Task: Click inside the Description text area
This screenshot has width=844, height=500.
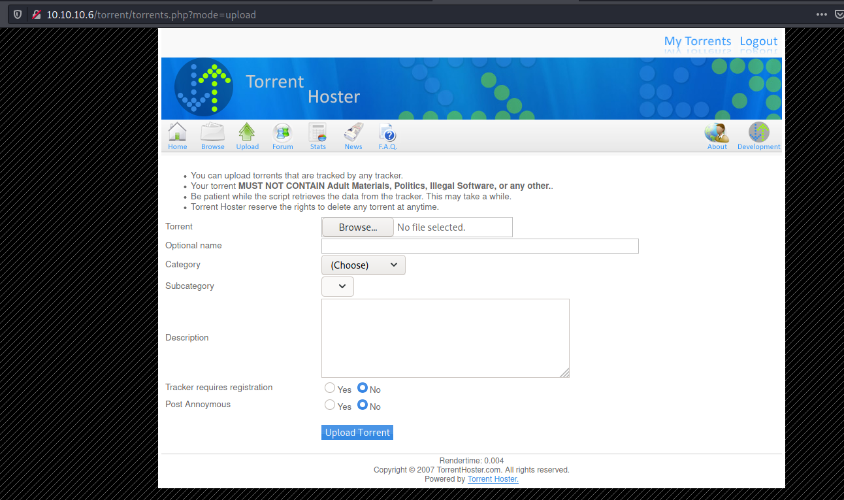Action: (x=446, y=338)
